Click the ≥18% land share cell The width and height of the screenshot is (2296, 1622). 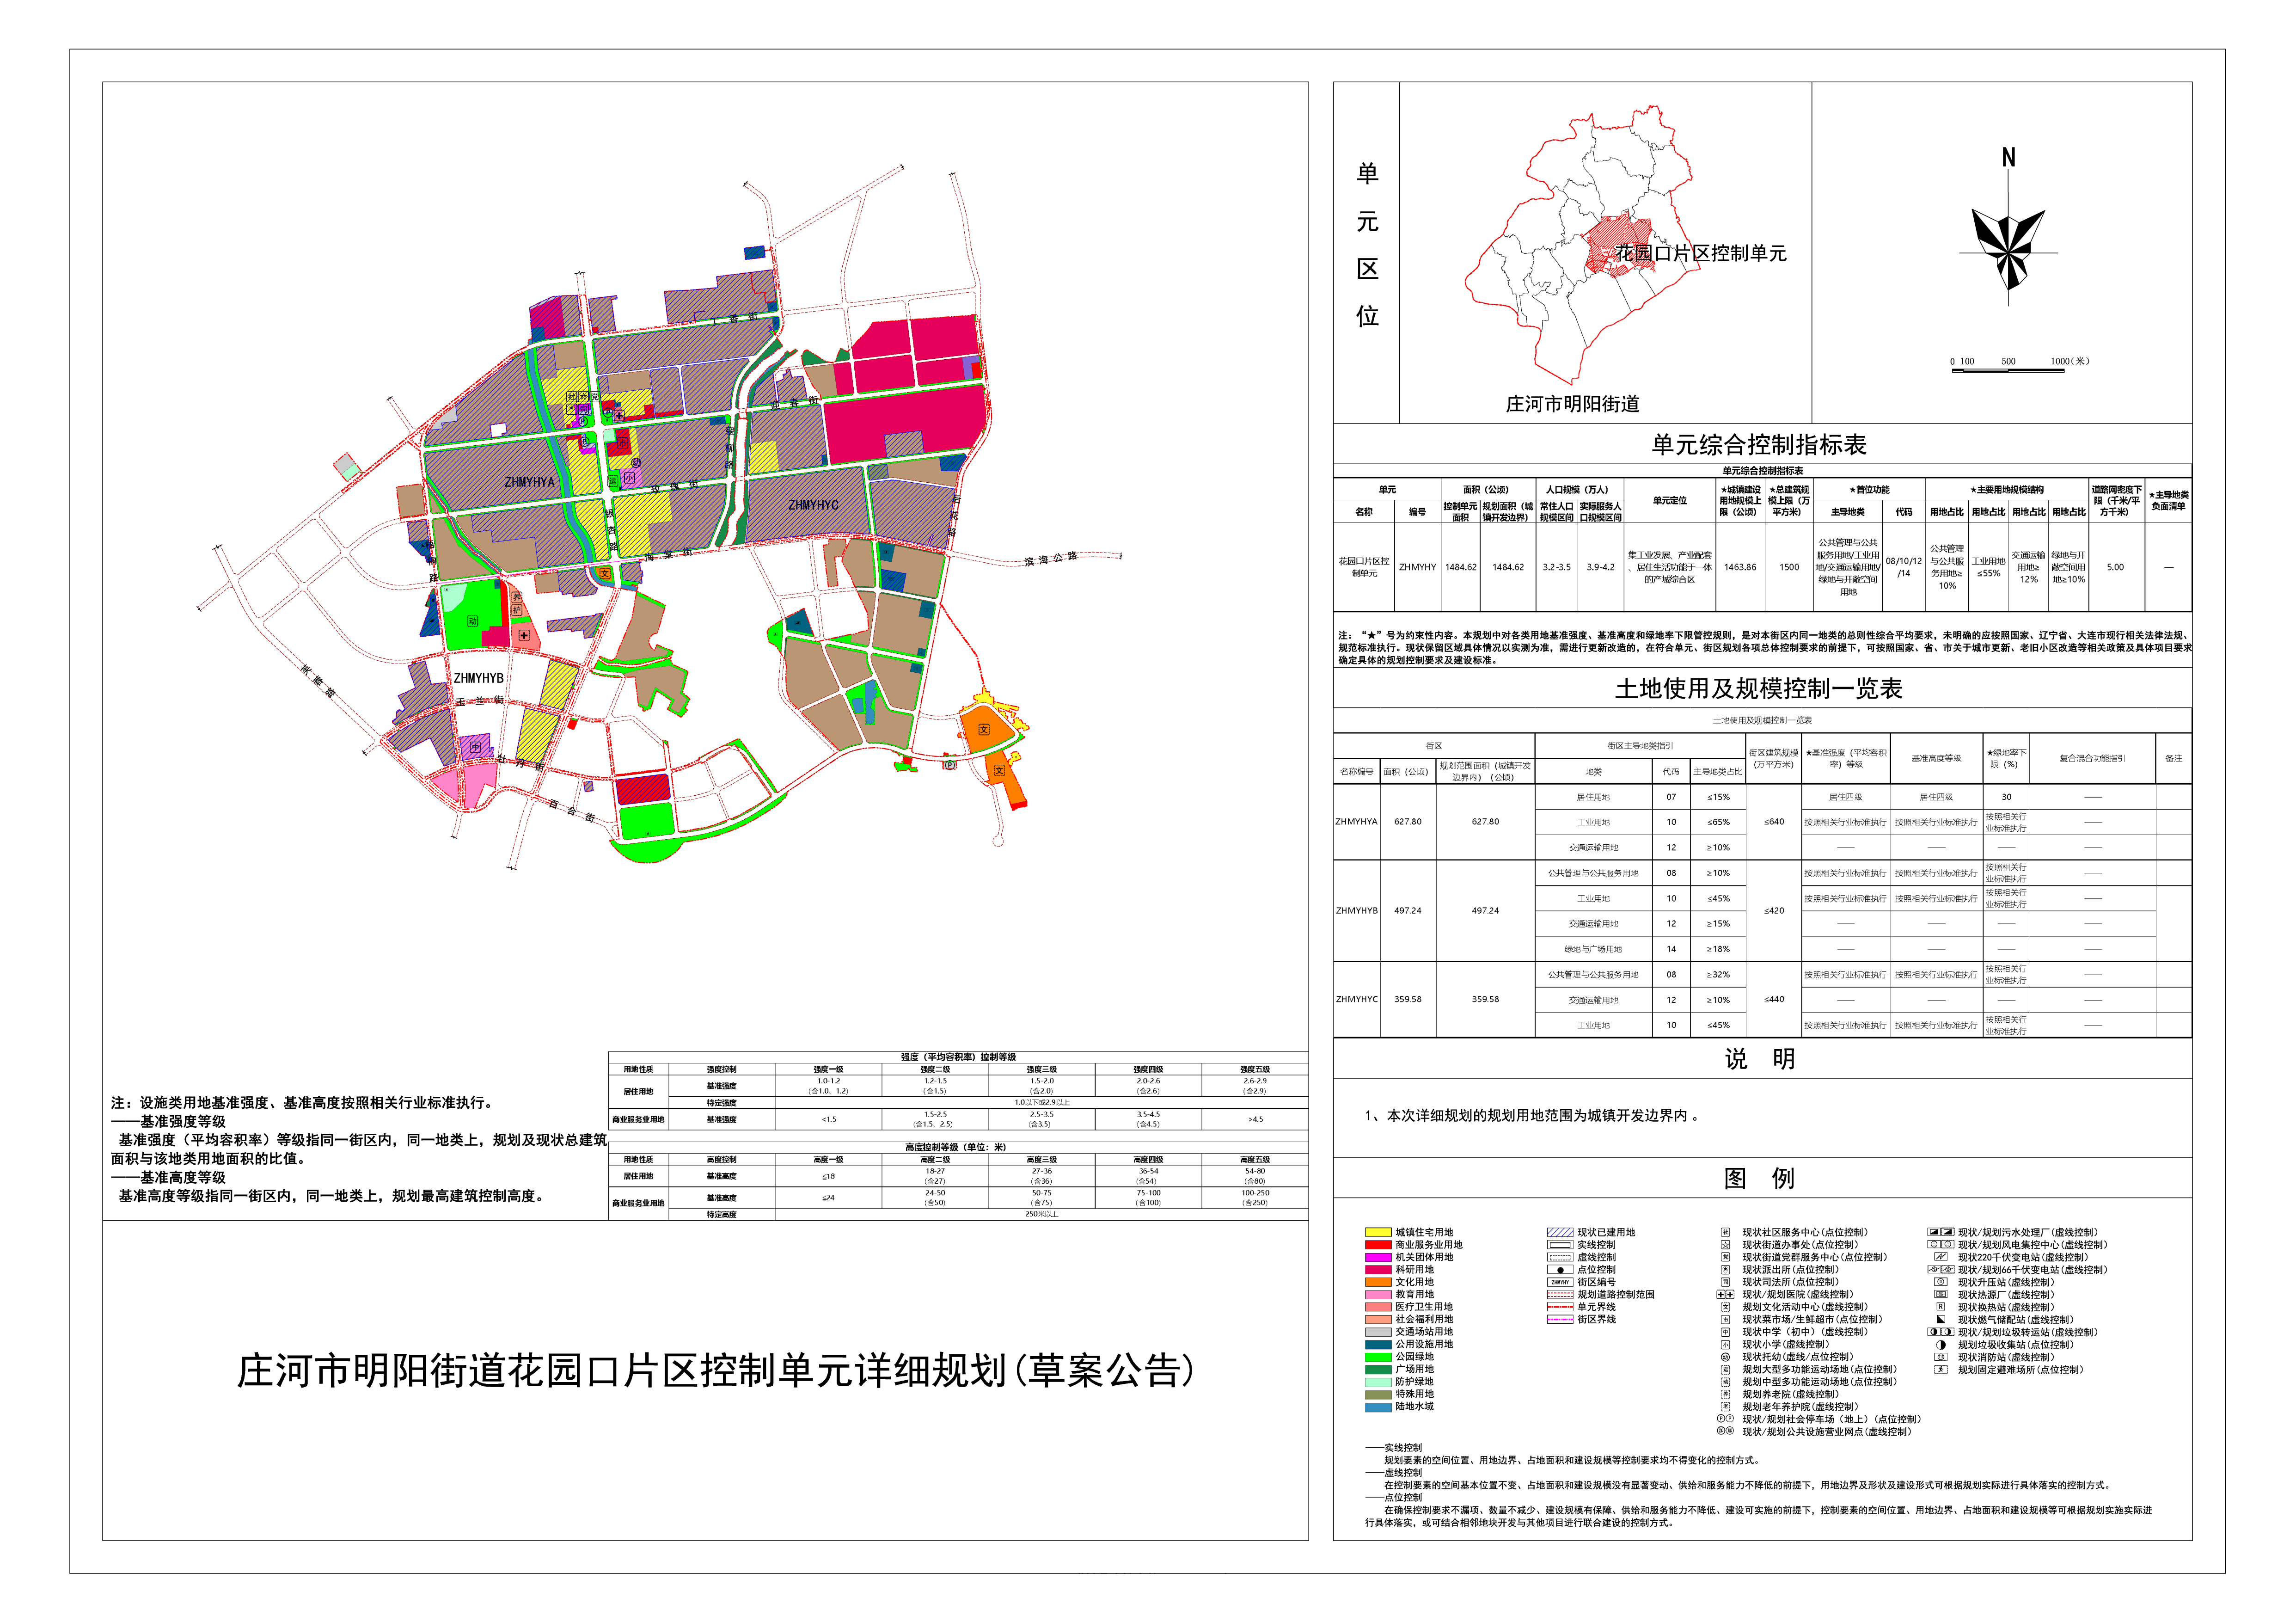tap(1718, 949)
